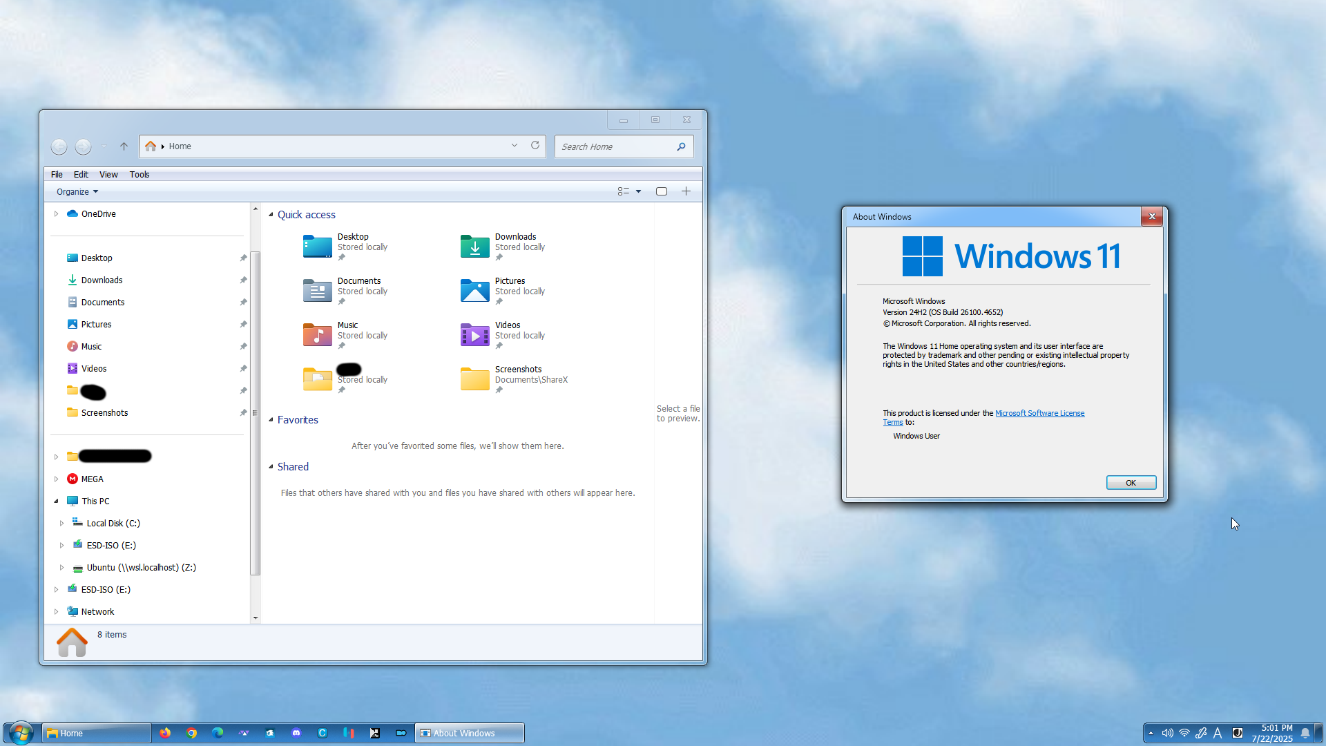The height and width of the screenshot is (746, 1326).
Task: Go up one folder level
Action: click(124, 146)
